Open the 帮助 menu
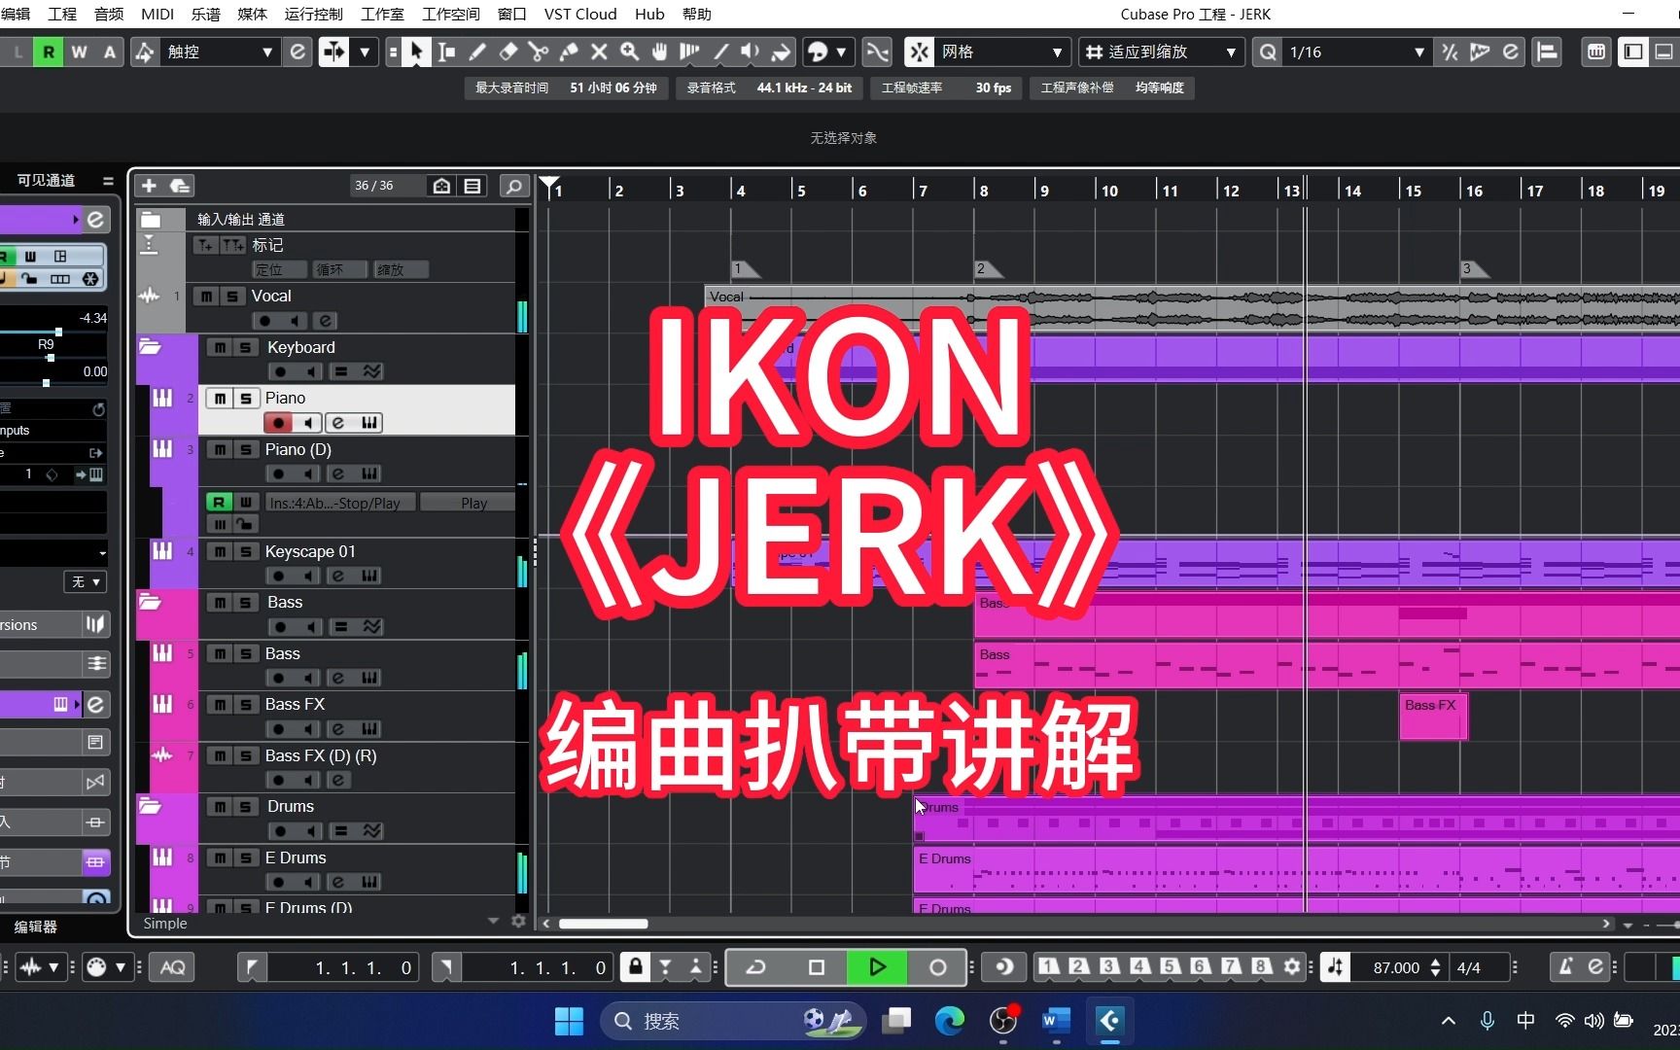This screenshot has width=1680, height=1050. click(697, 14)
